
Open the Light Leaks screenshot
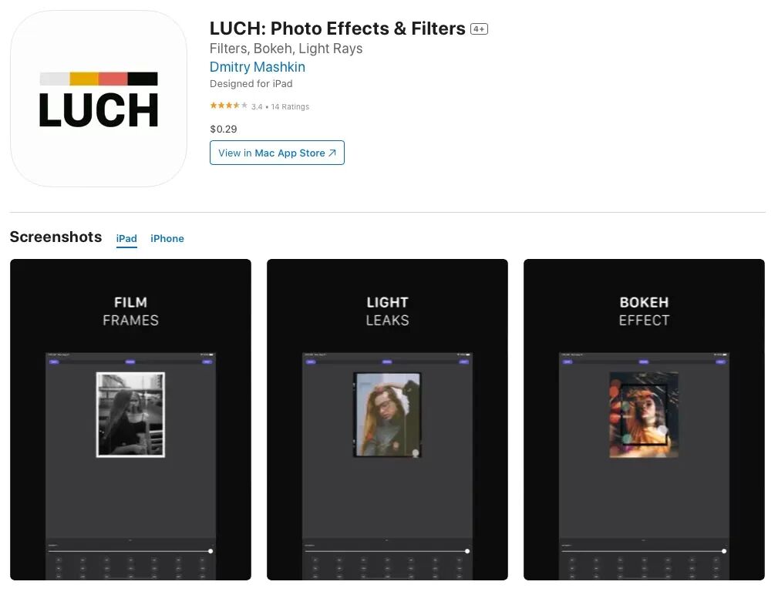[388, 419]
